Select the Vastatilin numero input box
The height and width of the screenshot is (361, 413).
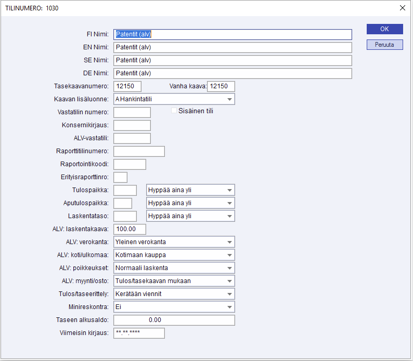coord(132,112)
